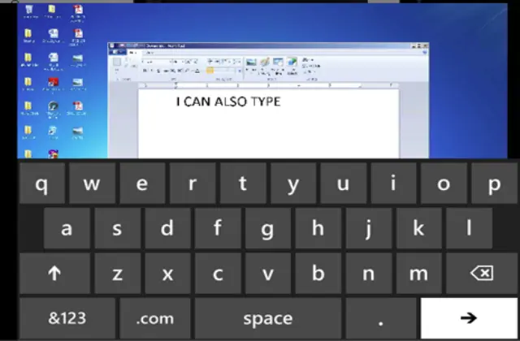Click after the text "I CAN ALSO TYPE"
This screenshot has width=520, height=341.
(x=283, y=102)
